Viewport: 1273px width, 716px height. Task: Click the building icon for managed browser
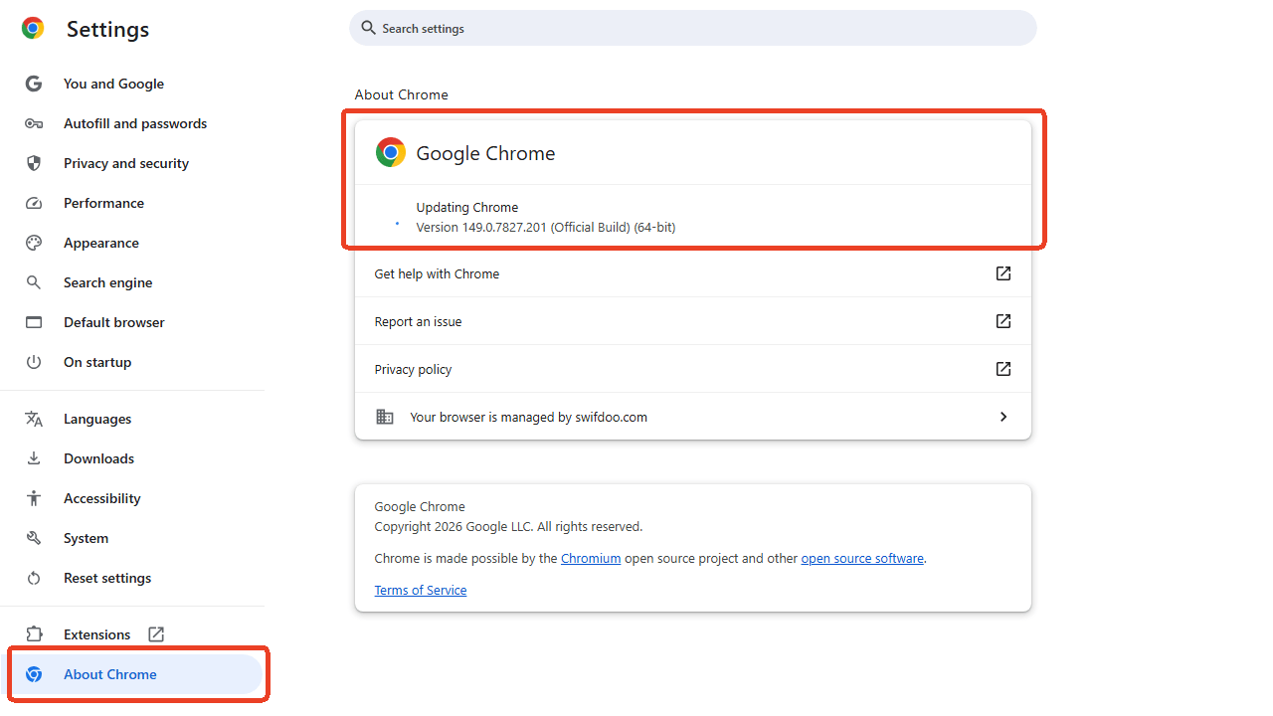(385, 417)
